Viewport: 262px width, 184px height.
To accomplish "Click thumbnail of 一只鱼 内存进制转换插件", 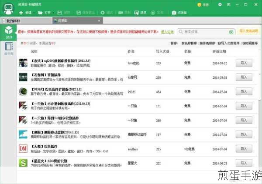I will point(23,106).
